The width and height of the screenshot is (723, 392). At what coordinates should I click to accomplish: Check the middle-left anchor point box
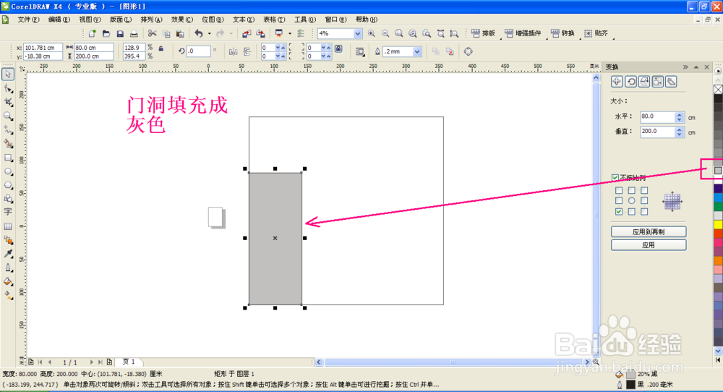[x=619, y=200]
